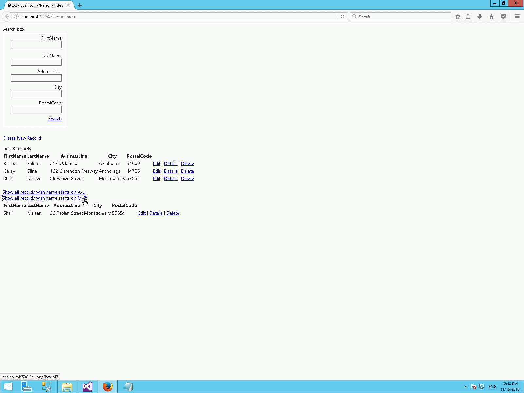Show hidden system tray icons
This screenshot has width=524, height=393.
point(465,387)
